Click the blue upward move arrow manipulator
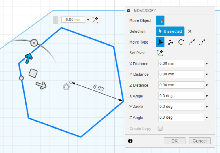Screen dimensions: 220x153 (29, 58)
